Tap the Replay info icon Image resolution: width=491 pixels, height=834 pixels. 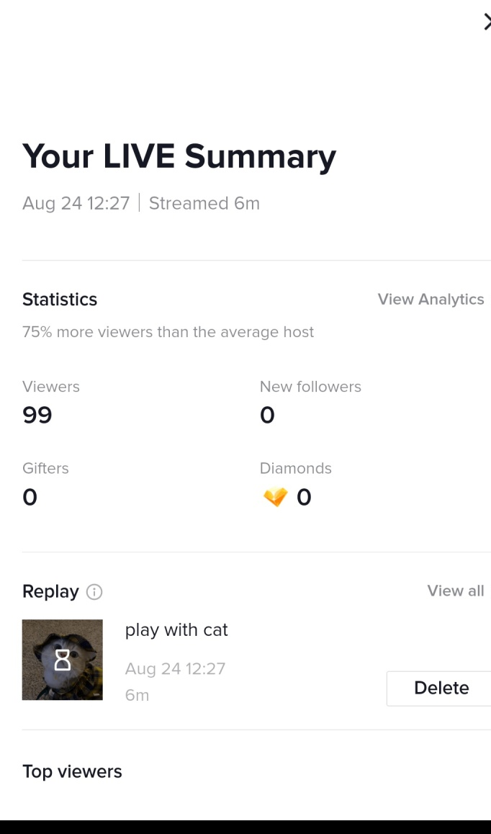94,592
